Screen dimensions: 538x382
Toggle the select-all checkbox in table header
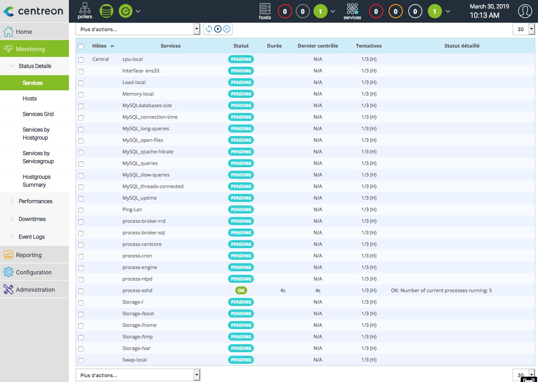tap(81, 46)
